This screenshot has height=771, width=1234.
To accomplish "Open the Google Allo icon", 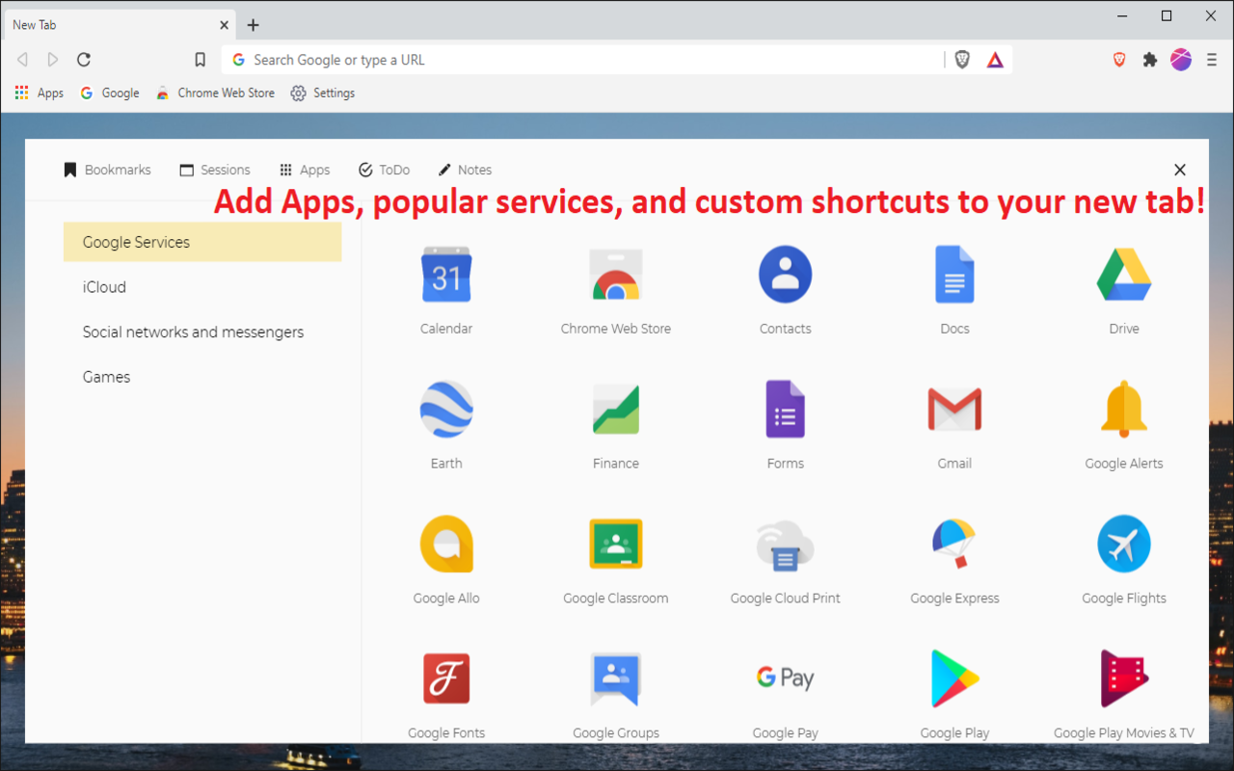I will (x=446, y=545).
